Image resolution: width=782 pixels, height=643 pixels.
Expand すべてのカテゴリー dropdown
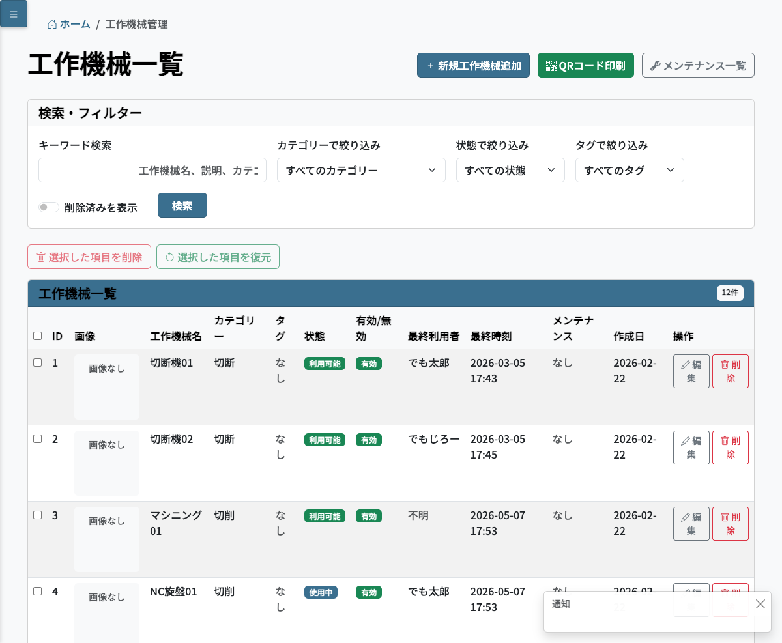(361, 170)
